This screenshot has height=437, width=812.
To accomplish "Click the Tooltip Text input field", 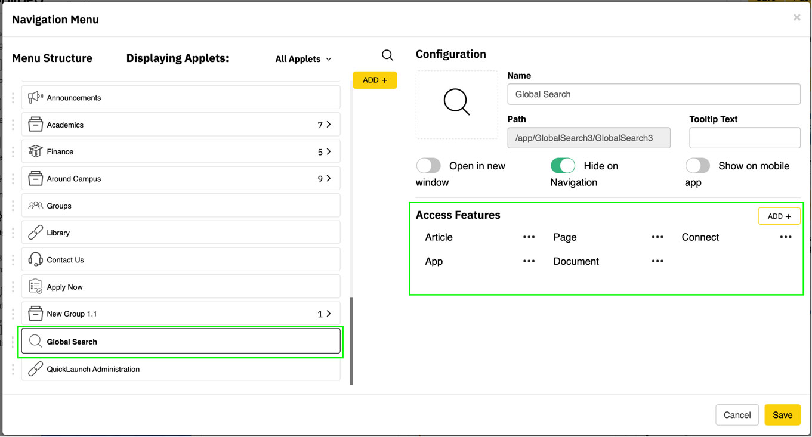I will pyautogui.click(x=745, y=138).
